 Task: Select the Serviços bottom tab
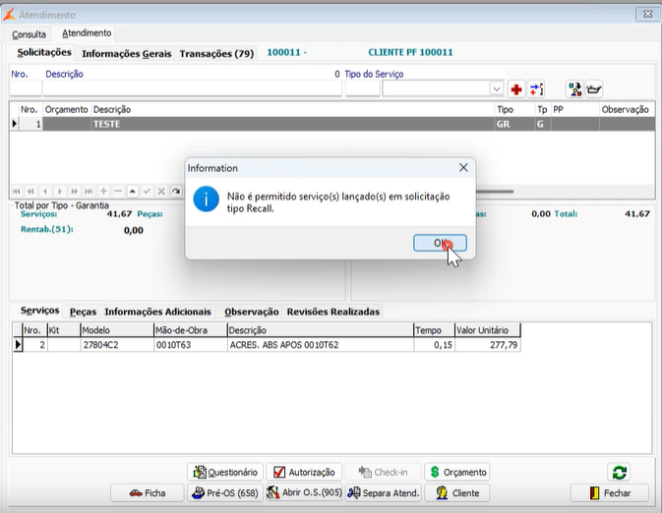(39, 311)
